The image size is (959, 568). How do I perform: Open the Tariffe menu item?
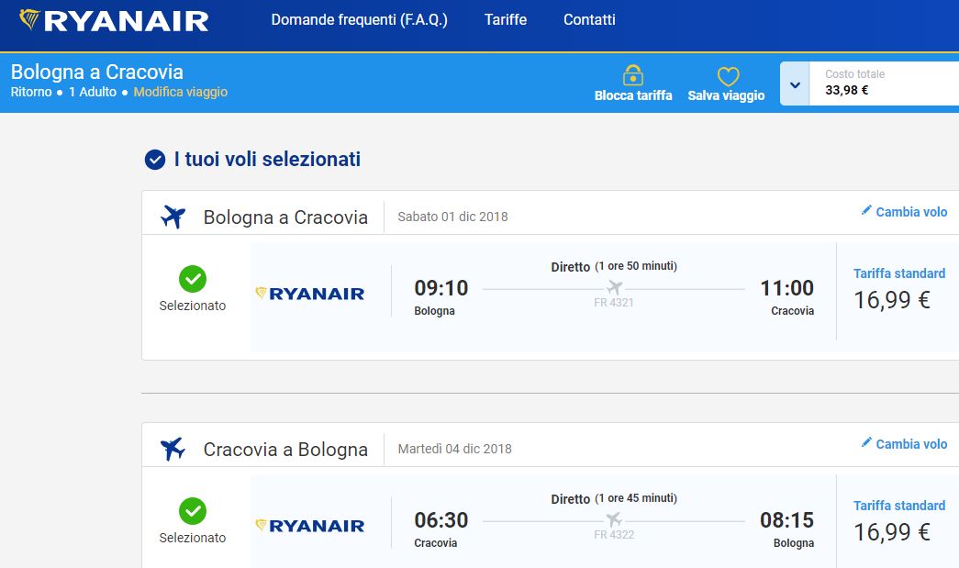(506, 19)
